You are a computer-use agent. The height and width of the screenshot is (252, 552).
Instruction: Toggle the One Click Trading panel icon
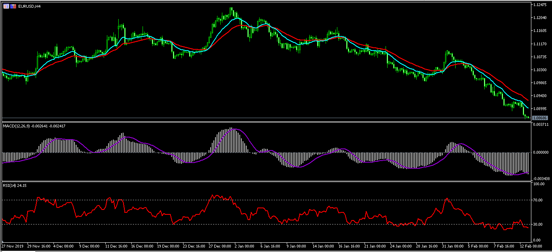(x=13, y=6)
